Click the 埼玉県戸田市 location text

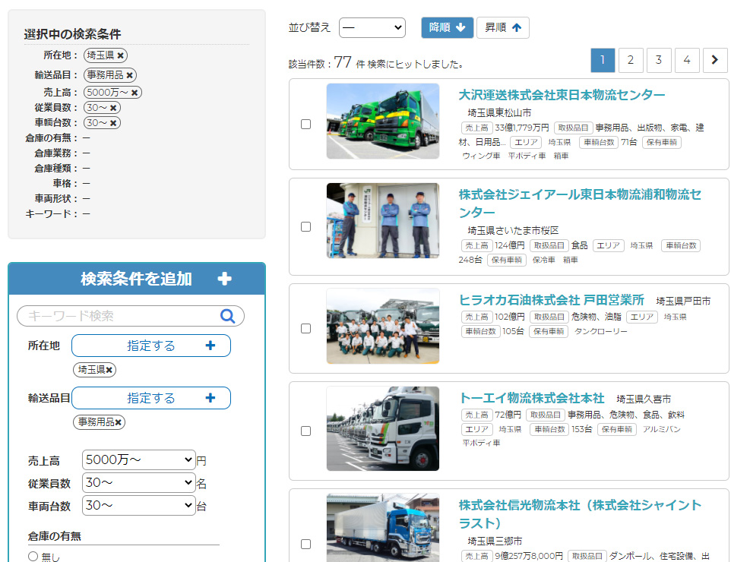[683, 301]
